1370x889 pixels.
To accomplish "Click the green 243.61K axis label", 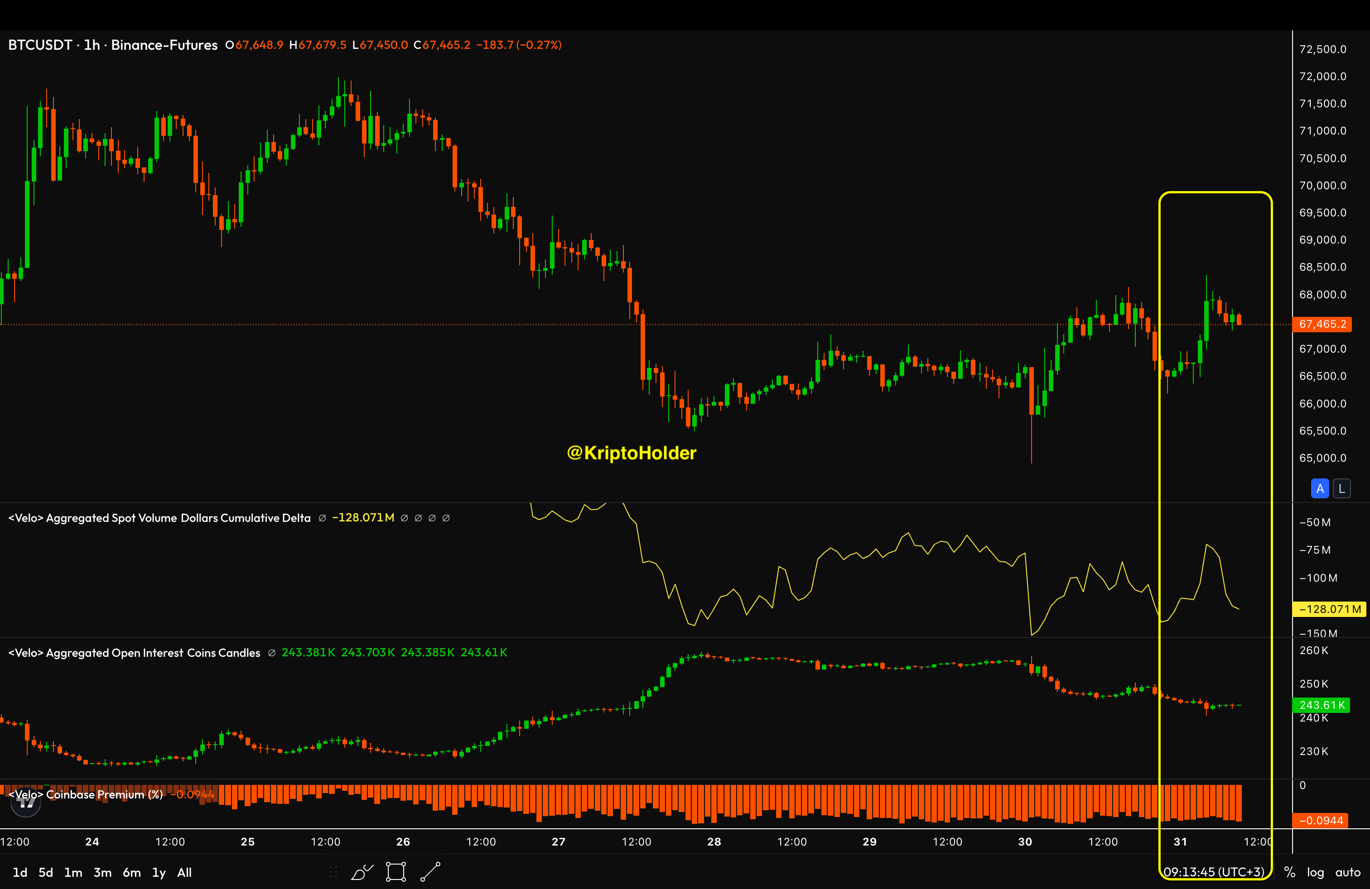I will 1322,705.
